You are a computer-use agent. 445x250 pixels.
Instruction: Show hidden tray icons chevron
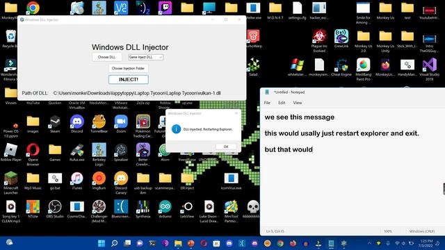(369, 243)
